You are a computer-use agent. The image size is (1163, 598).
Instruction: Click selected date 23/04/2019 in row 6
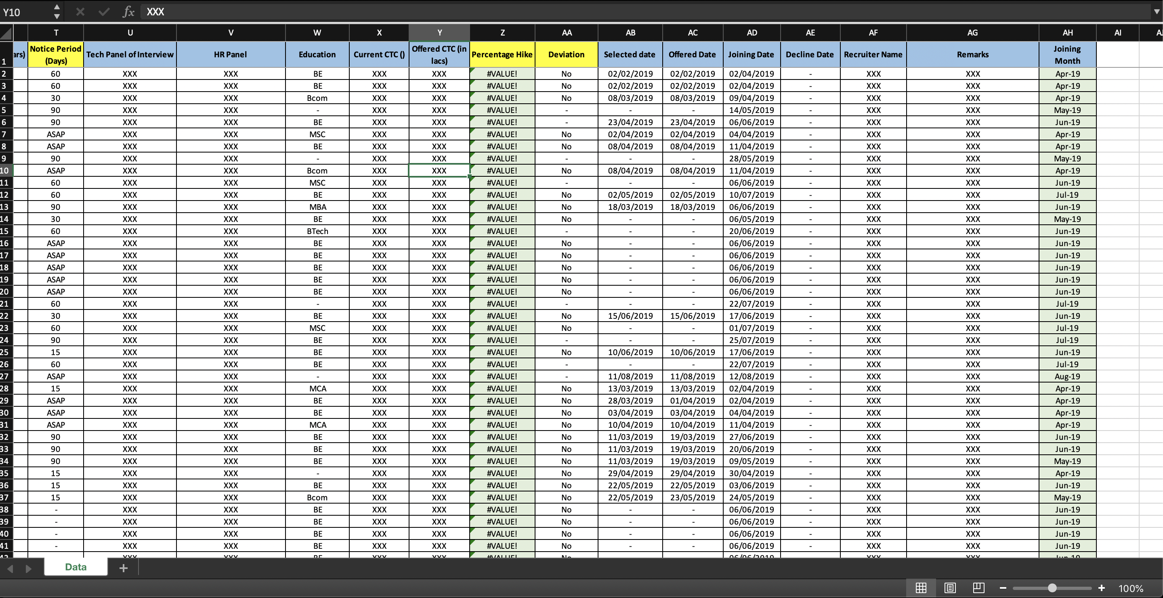tap(630, 122)
